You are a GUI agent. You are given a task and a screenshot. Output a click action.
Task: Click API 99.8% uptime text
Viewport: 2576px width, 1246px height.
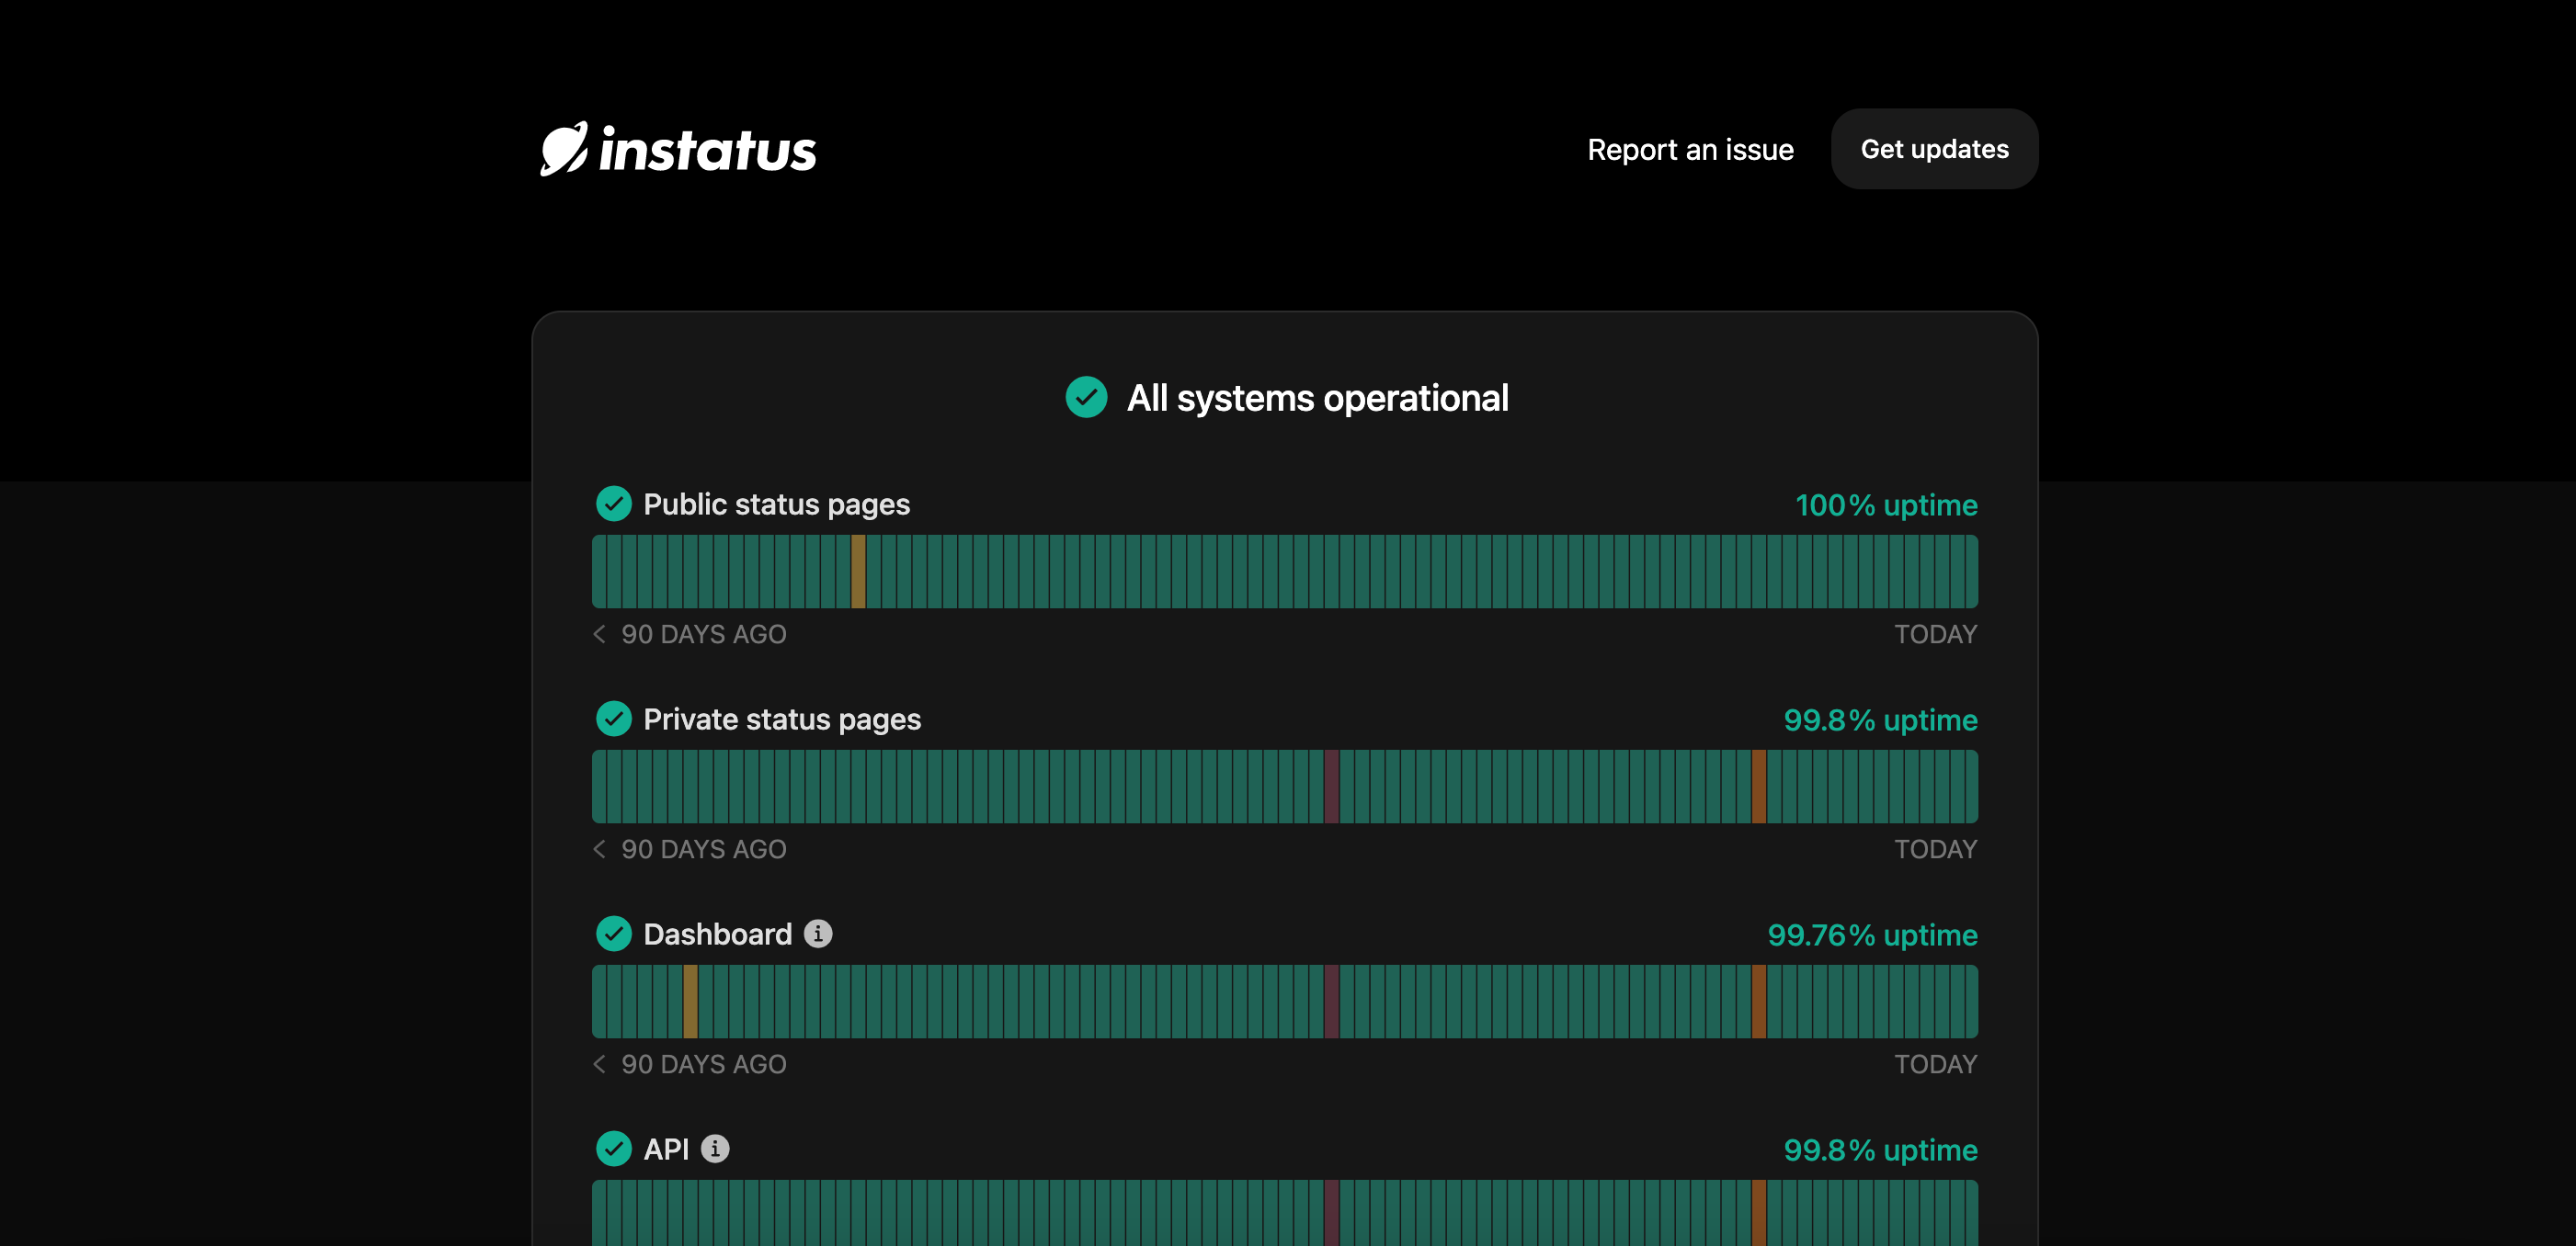coord(1880,1150)
